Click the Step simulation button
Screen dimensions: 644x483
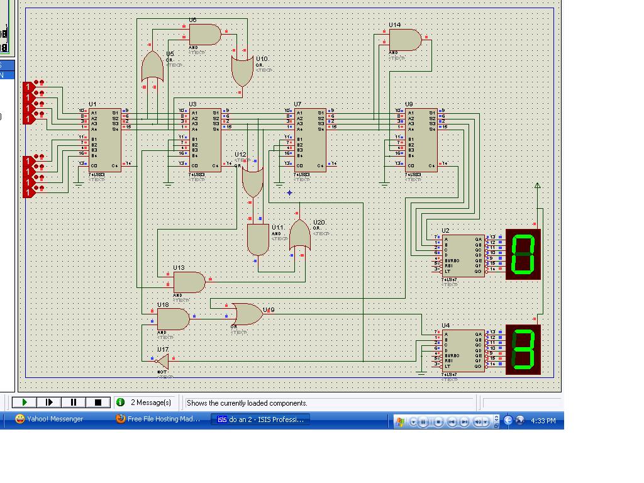(x=49, y=402)
